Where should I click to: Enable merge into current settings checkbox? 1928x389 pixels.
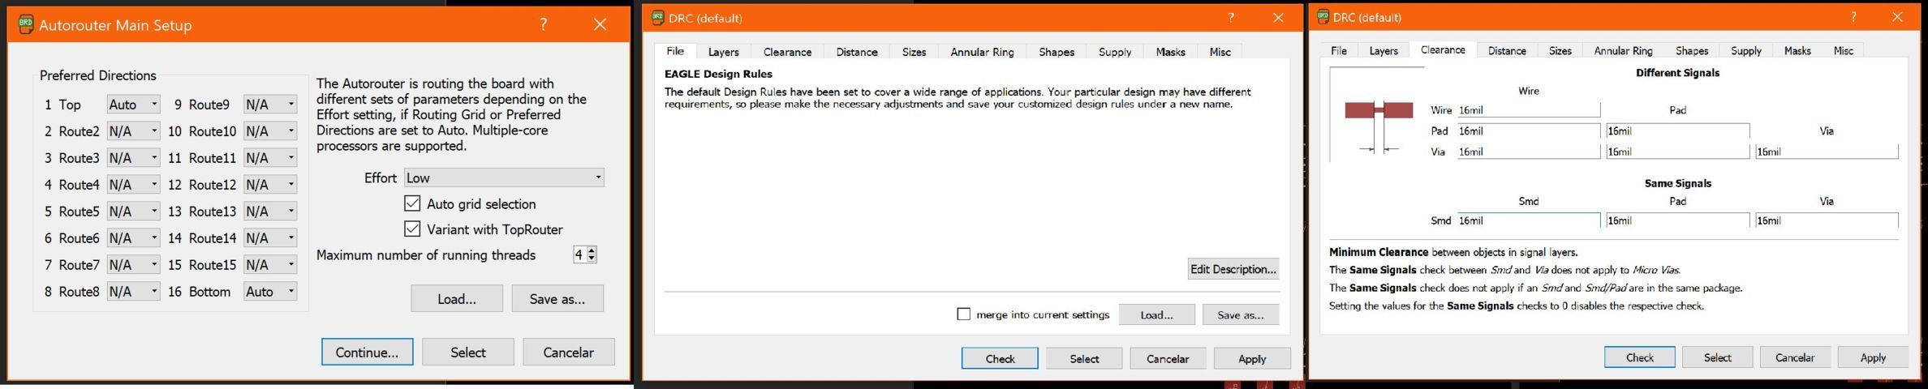[x=963, y=314]
